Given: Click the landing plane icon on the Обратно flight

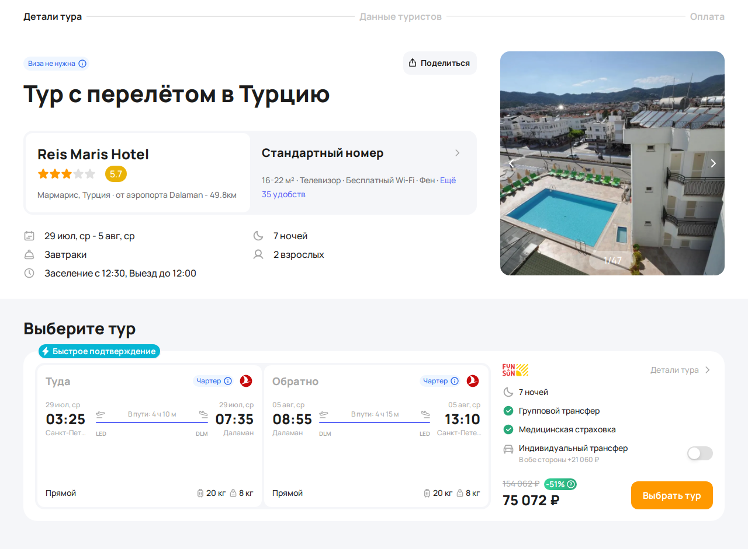Looking at the screenshot, I should [x=425, y=414].
